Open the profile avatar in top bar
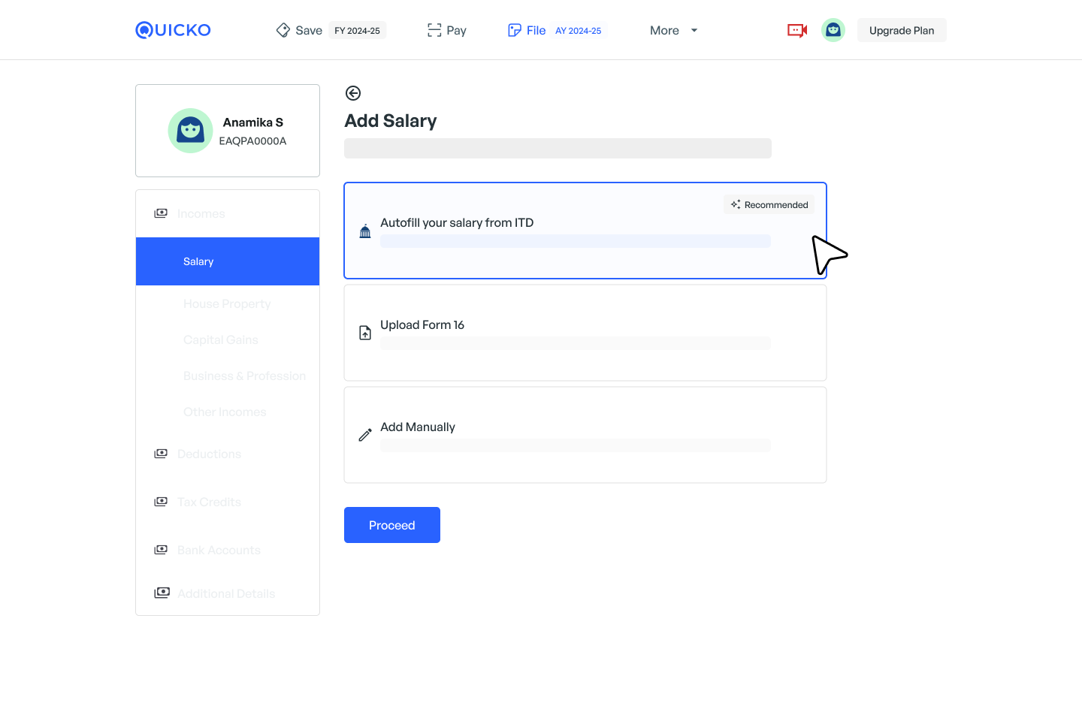This screenshot has height=715, width=1082. [833, 30]
